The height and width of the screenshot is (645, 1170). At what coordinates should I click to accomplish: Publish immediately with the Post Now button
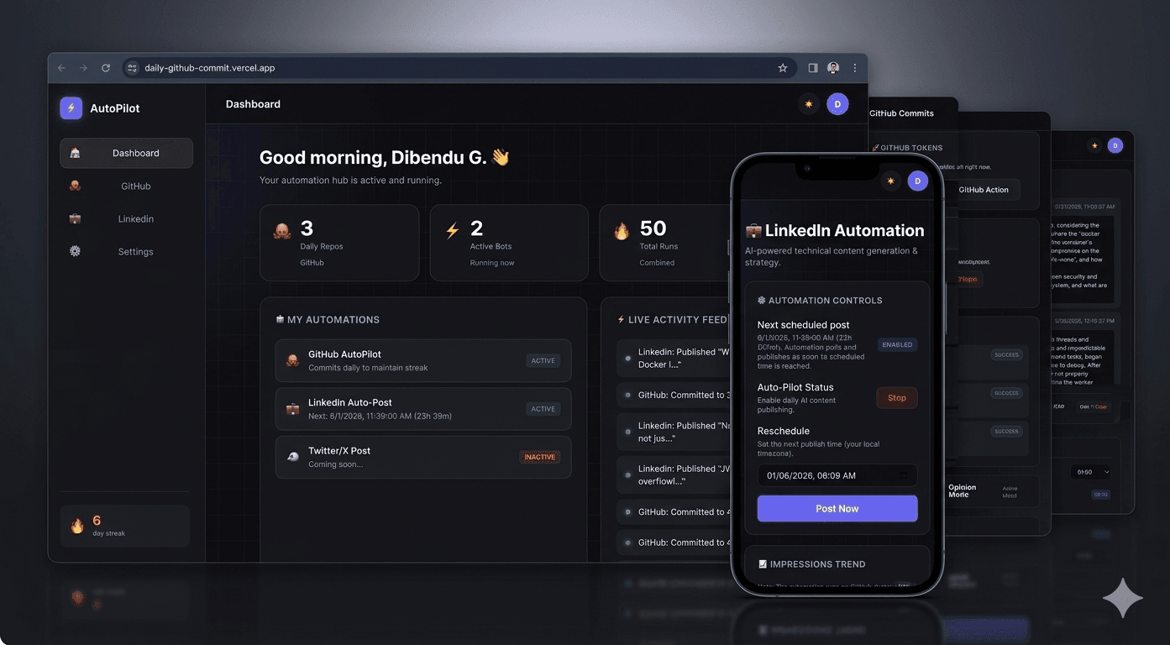[837, 508]
